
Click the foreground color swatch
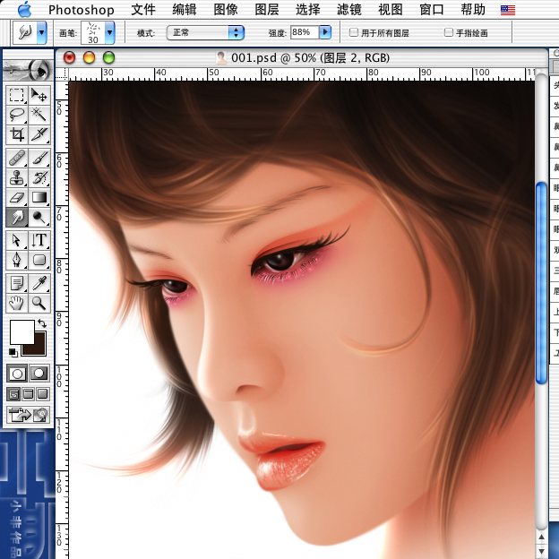[22, 331]
